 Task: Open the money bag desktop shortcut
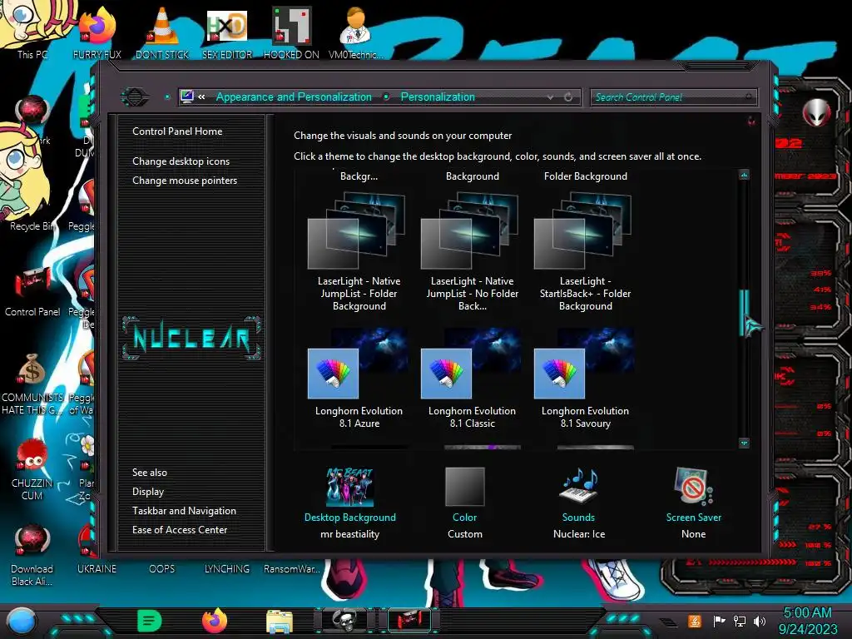pyautogui.click(x=32, y=383)
